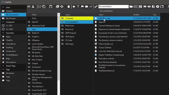The width and height of the screenshot is (169, 95).
Task: Collapse the Computer section in sidebar
Action: (x=3, y=22)
